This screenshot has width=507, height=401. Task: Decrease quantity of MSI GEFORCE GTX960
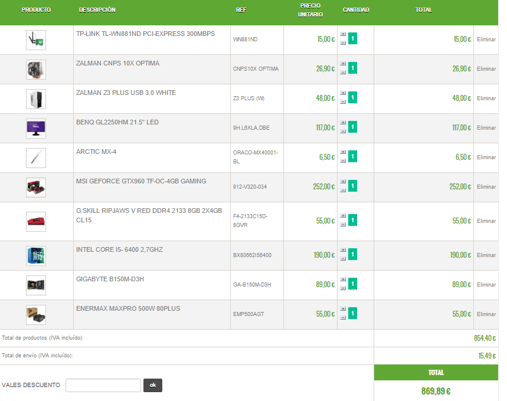(343, 190)
